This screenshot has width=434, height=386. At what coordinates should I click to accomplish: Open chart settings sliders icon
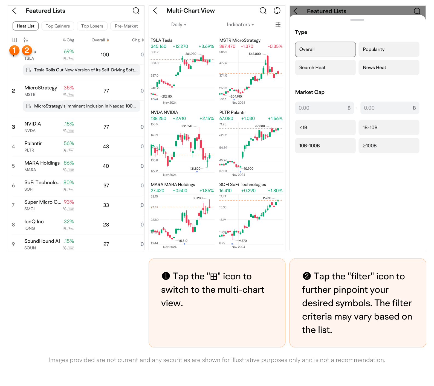coord(278,25)
